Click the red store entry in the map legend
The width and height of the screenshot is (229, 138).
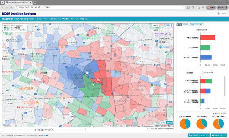point(13,26)
